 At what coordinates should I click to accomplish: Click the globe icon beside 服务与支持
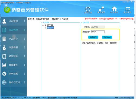tap(4, 82)
